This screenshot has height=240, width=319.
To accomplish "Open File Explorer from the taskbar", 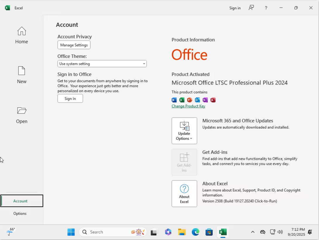I will click(182, 232).
